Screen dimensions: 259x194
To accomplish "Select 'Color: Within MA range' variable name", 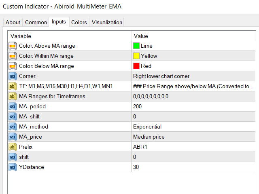I will [x=46, y=56].
